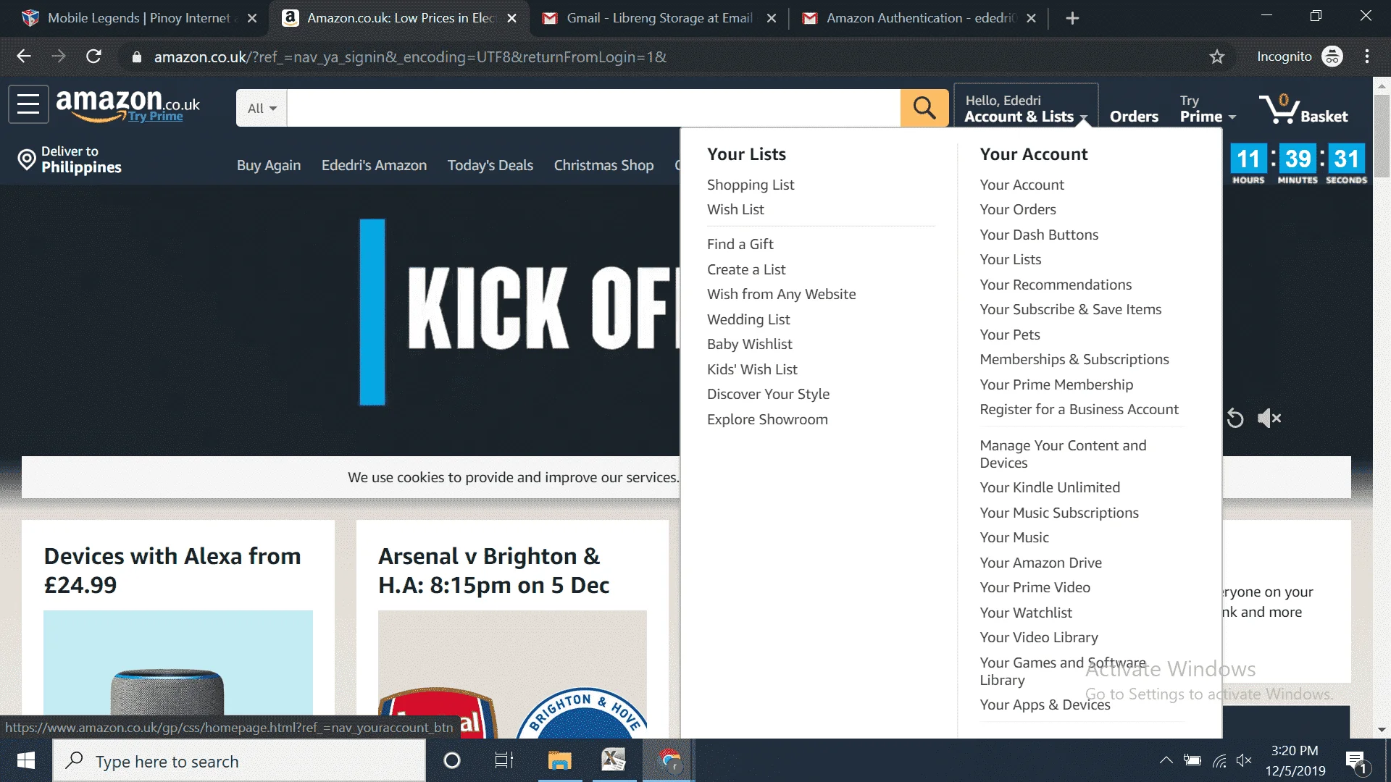
Task: Open Wish from Any Website
Action: tap(781, 294)
